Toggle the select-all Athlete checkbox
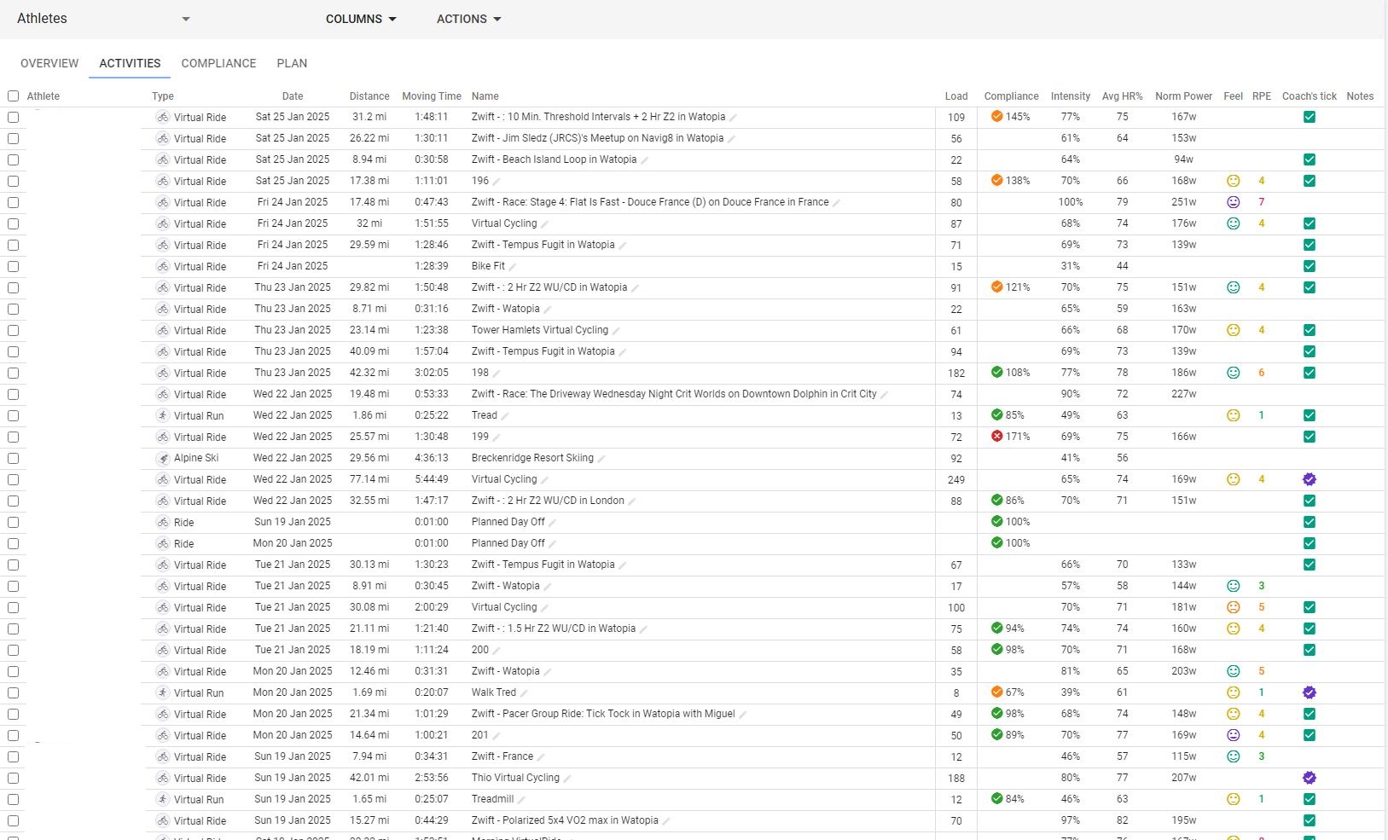This screenshot has width=1388, height=840. click(13, 96)
